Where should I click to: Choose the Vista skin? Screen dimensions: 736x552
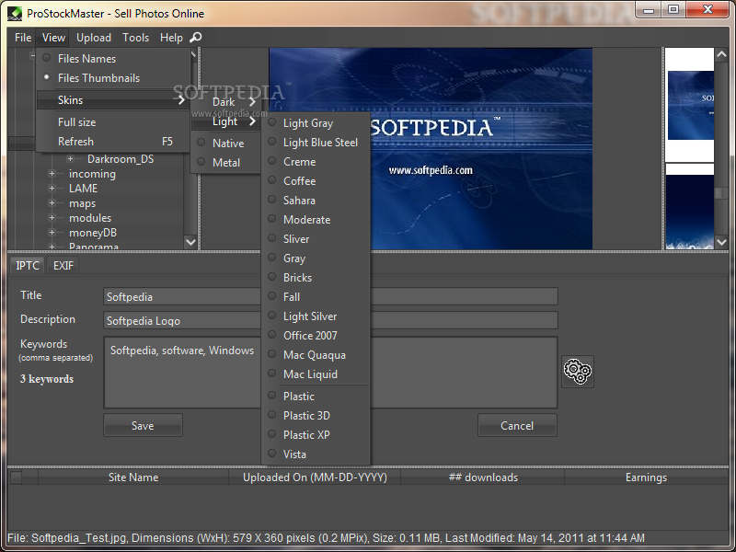tap(316, 454)
